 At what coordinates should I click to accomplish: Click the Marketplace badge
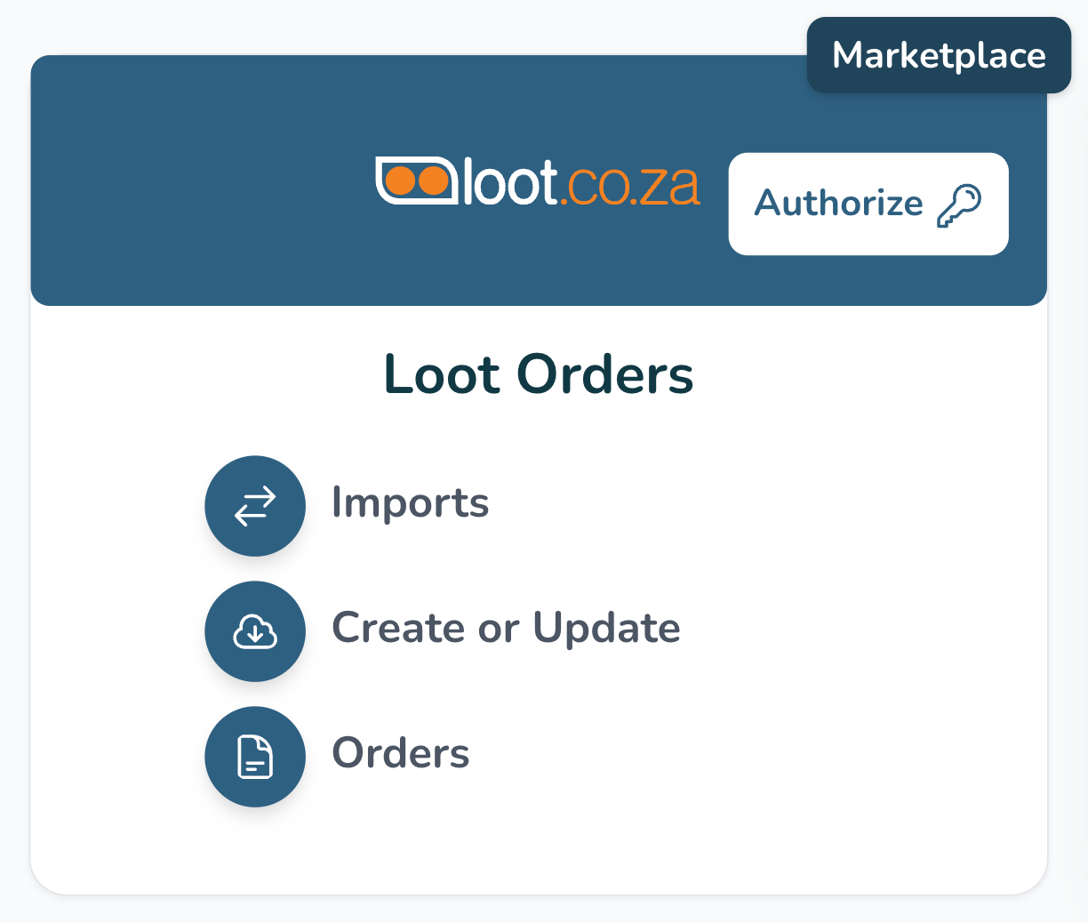[939, 55]
